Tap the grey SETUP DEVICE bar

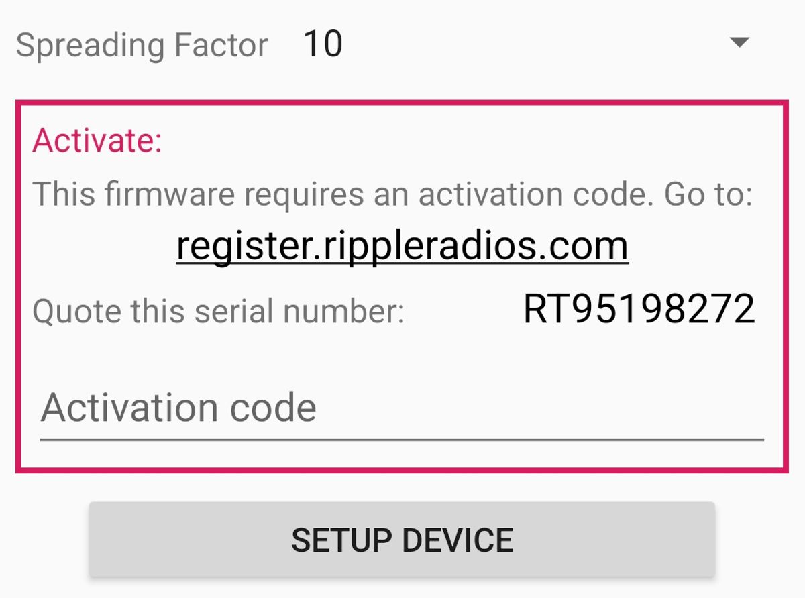(402, 540)
